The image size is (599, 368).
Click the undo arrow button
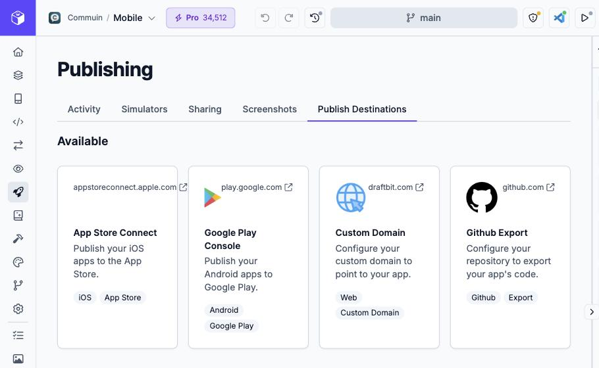tap(265, 18)
